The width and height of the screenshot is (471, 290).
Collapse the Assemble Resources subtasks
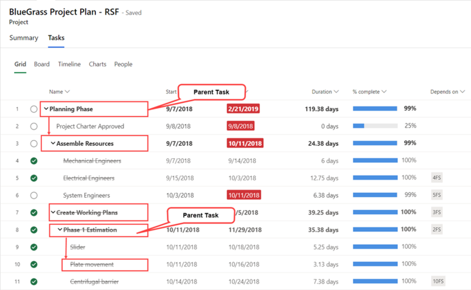coord(53,143)
